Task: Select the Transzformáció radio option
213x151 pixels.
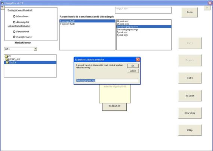Action: click(x=14, y=37)
